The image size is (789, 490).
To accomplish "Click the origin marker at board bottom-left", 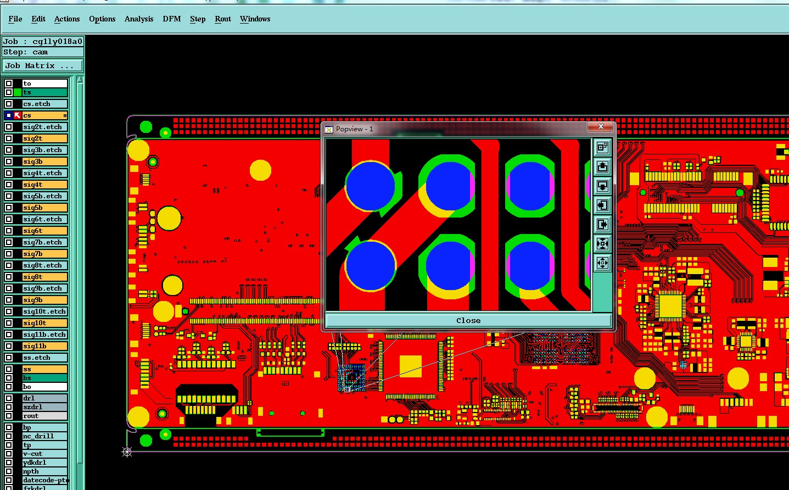I will click(127, 452).
